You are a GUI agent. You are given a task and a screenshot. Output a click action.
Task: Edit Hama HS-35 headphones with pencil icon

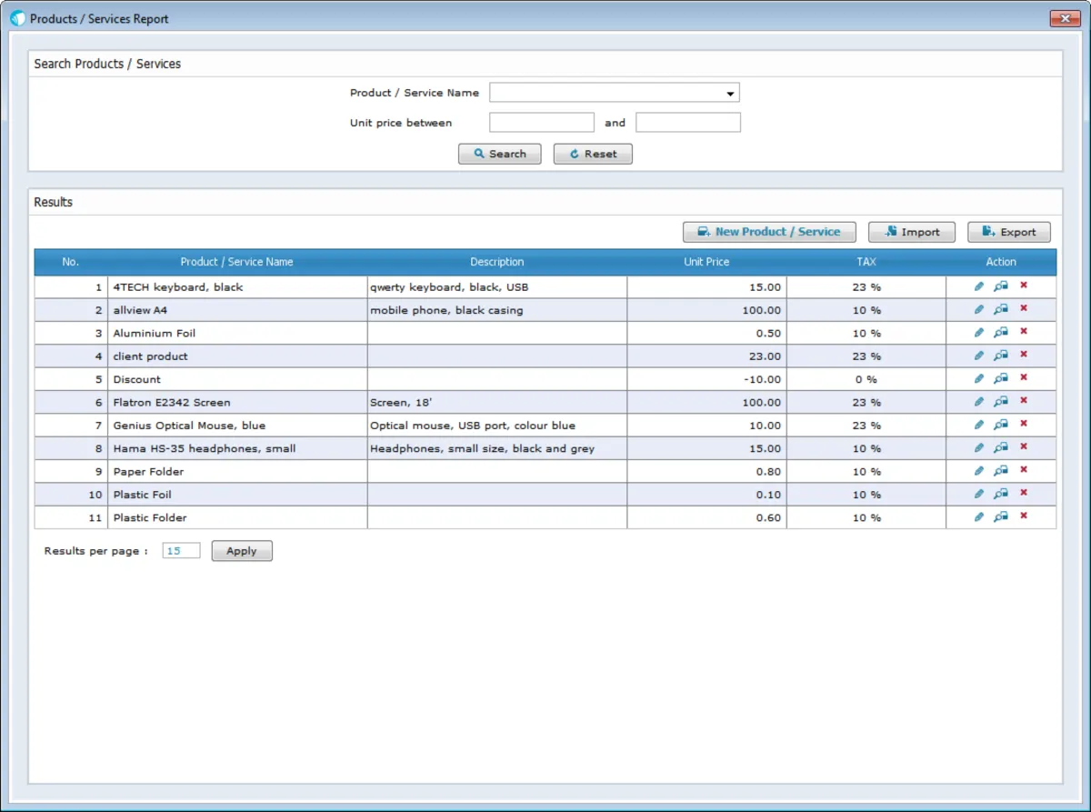click(x=979, y=448)
